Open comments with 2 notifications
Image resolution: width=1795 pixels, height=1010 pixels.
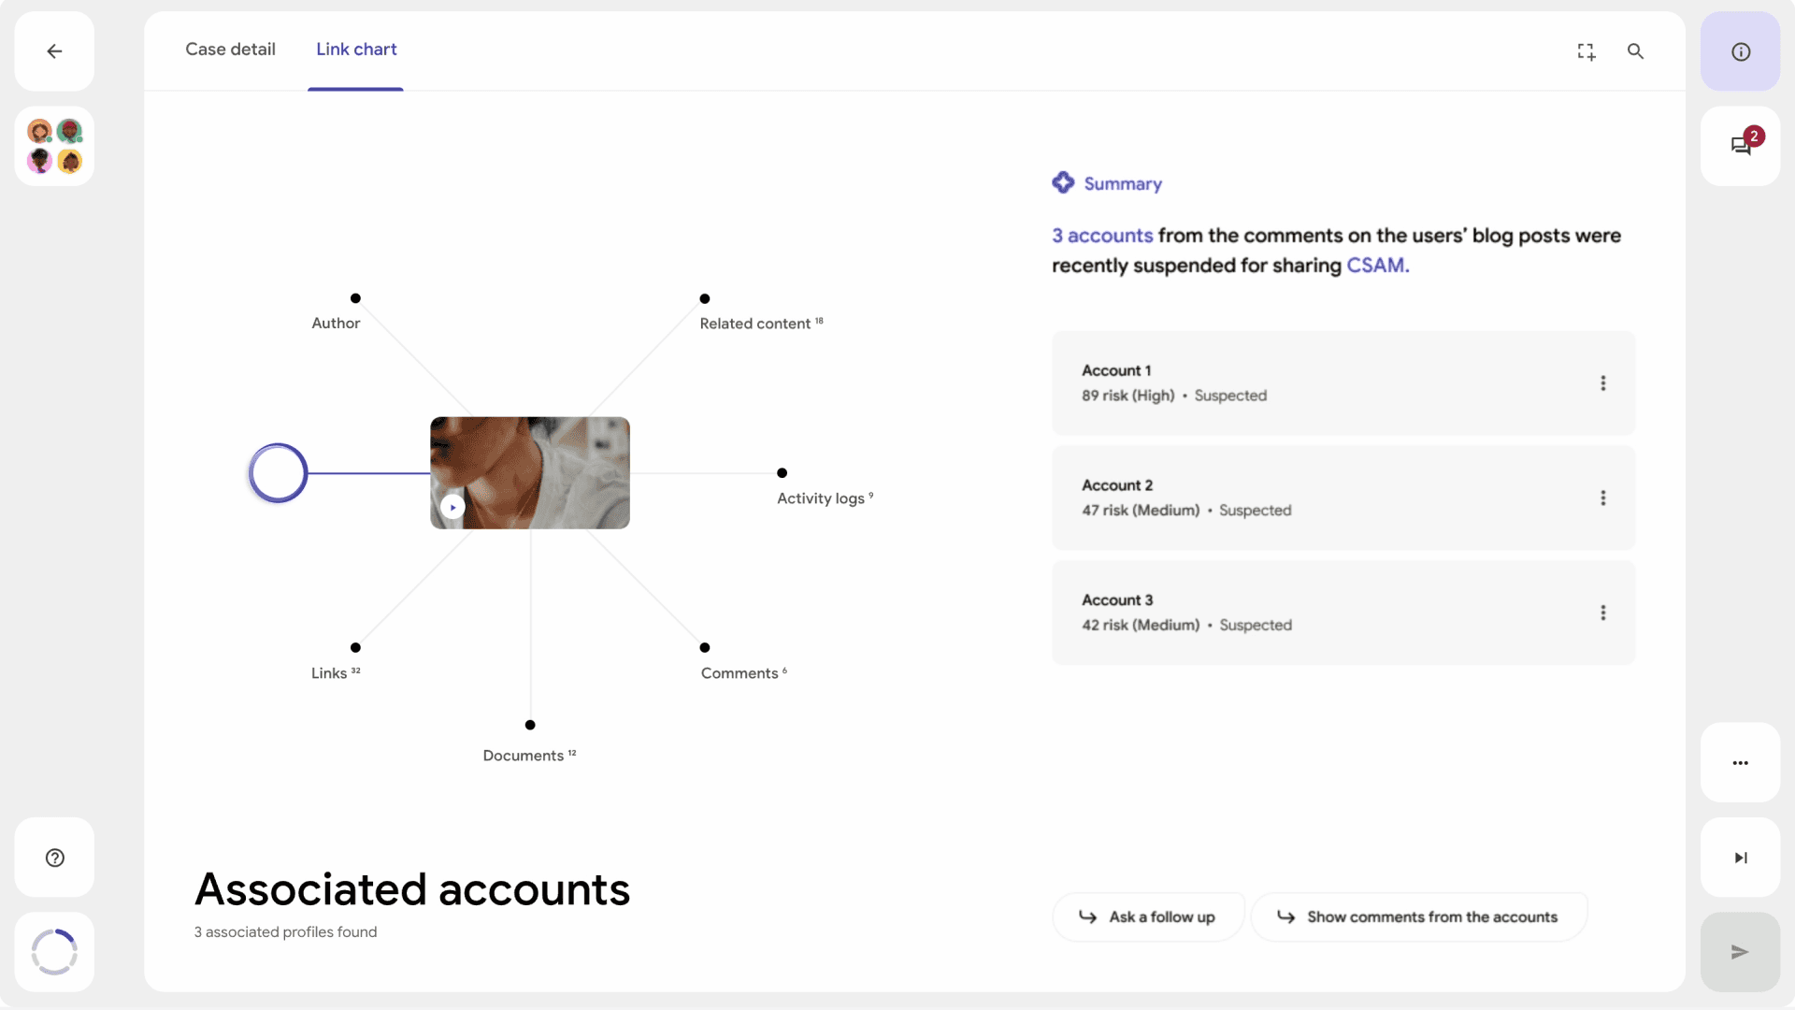point(1740,146)
